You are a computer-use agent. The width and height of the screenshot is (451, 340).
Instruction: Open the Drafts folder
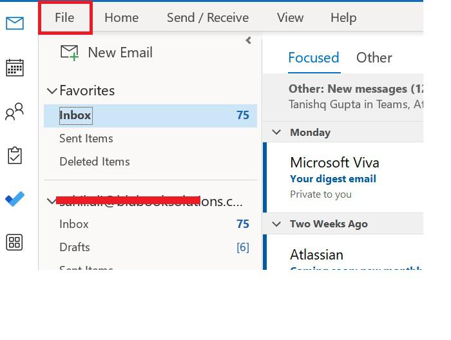point(75,247)
